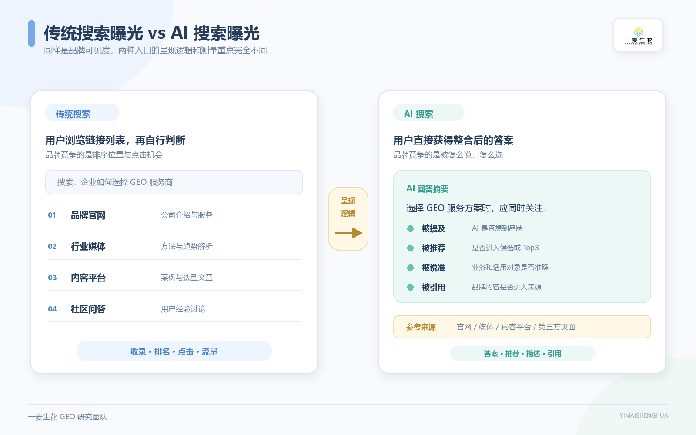Click the line 品牌竞争的是被怎么说、怎么选
696x435 pixels.
(448, 155)
